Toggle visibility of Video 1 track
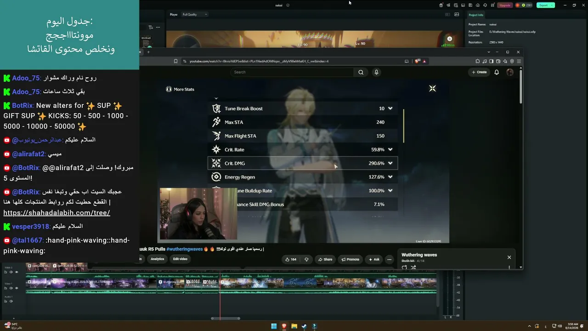 click(x=17, y=288)
